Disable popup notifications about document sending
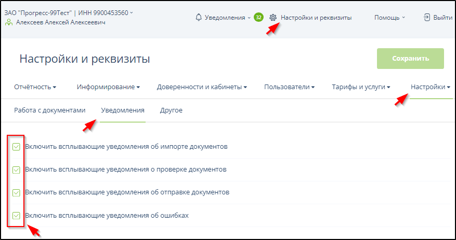 coord(16,192)
